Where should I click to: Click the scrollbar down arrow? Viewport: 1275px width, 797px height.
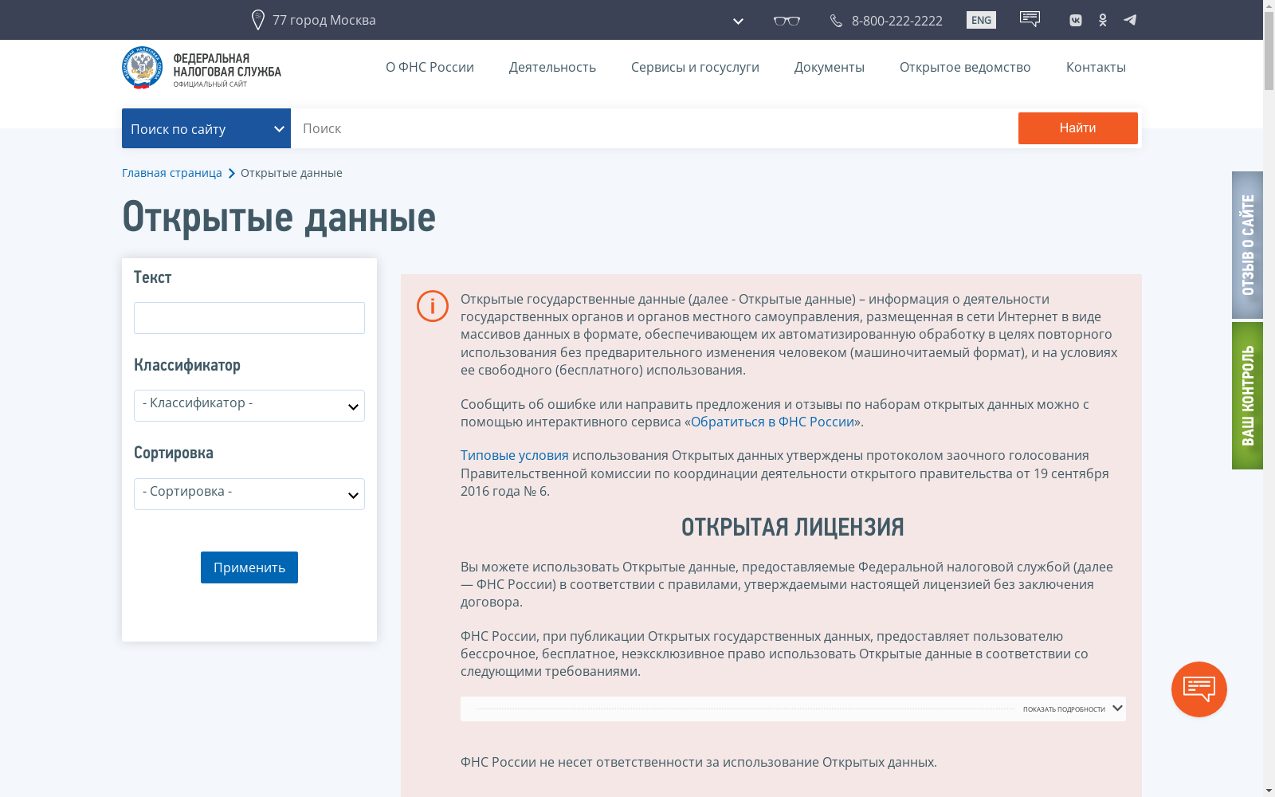tap(1269, 791)
